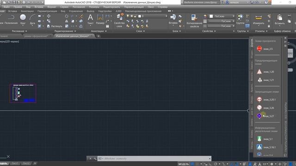This screenshot has width=296, height=166.
Task: Expand the Редактирование panel
Action: (x=65, y=31)
